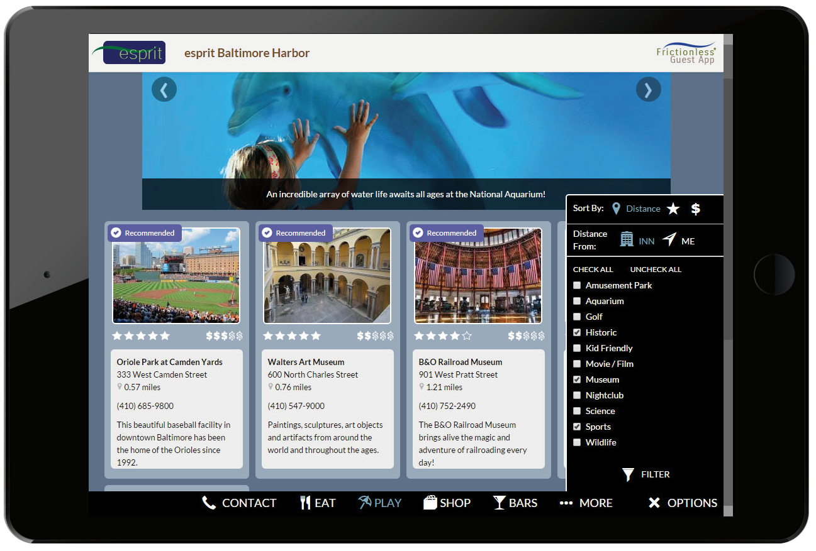Viewport: 816px width, 551px height.
Task: Click the CONTACT phone icon
Action: (x=209, y=503)
